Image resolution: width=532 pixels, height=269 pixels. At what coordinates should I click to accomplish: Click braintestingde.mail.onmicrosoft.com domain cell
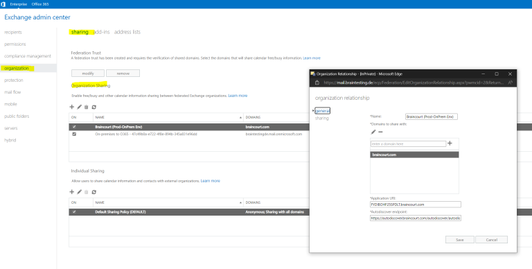point(274,134)
